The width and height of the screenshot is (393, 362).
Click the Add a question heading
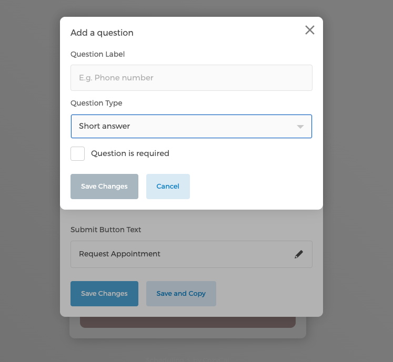(x=102, y=33)
